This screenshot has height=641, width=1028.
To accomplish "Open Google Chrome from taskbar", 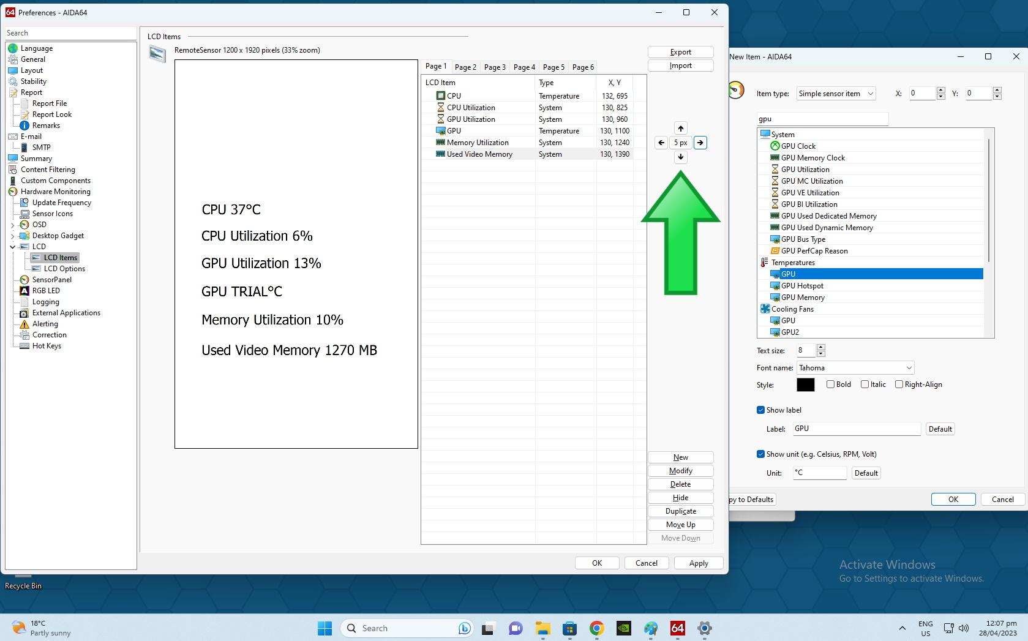I will pos(597,628).
